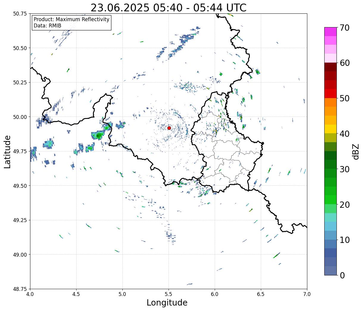Click the colorbar tick label 0
This screenshot has width=363, height=310.
pyautogui.click(x=342, y=275)
